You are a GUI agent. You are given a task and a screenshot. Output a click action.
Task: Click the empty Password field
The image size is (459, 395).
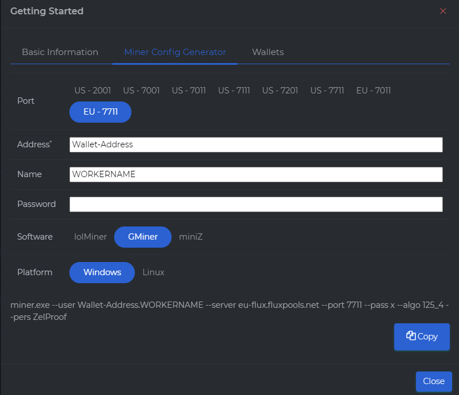pos(256,204)
